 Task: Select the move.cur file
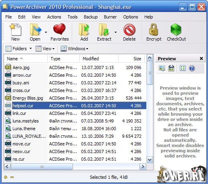click(x=22, y=144)
